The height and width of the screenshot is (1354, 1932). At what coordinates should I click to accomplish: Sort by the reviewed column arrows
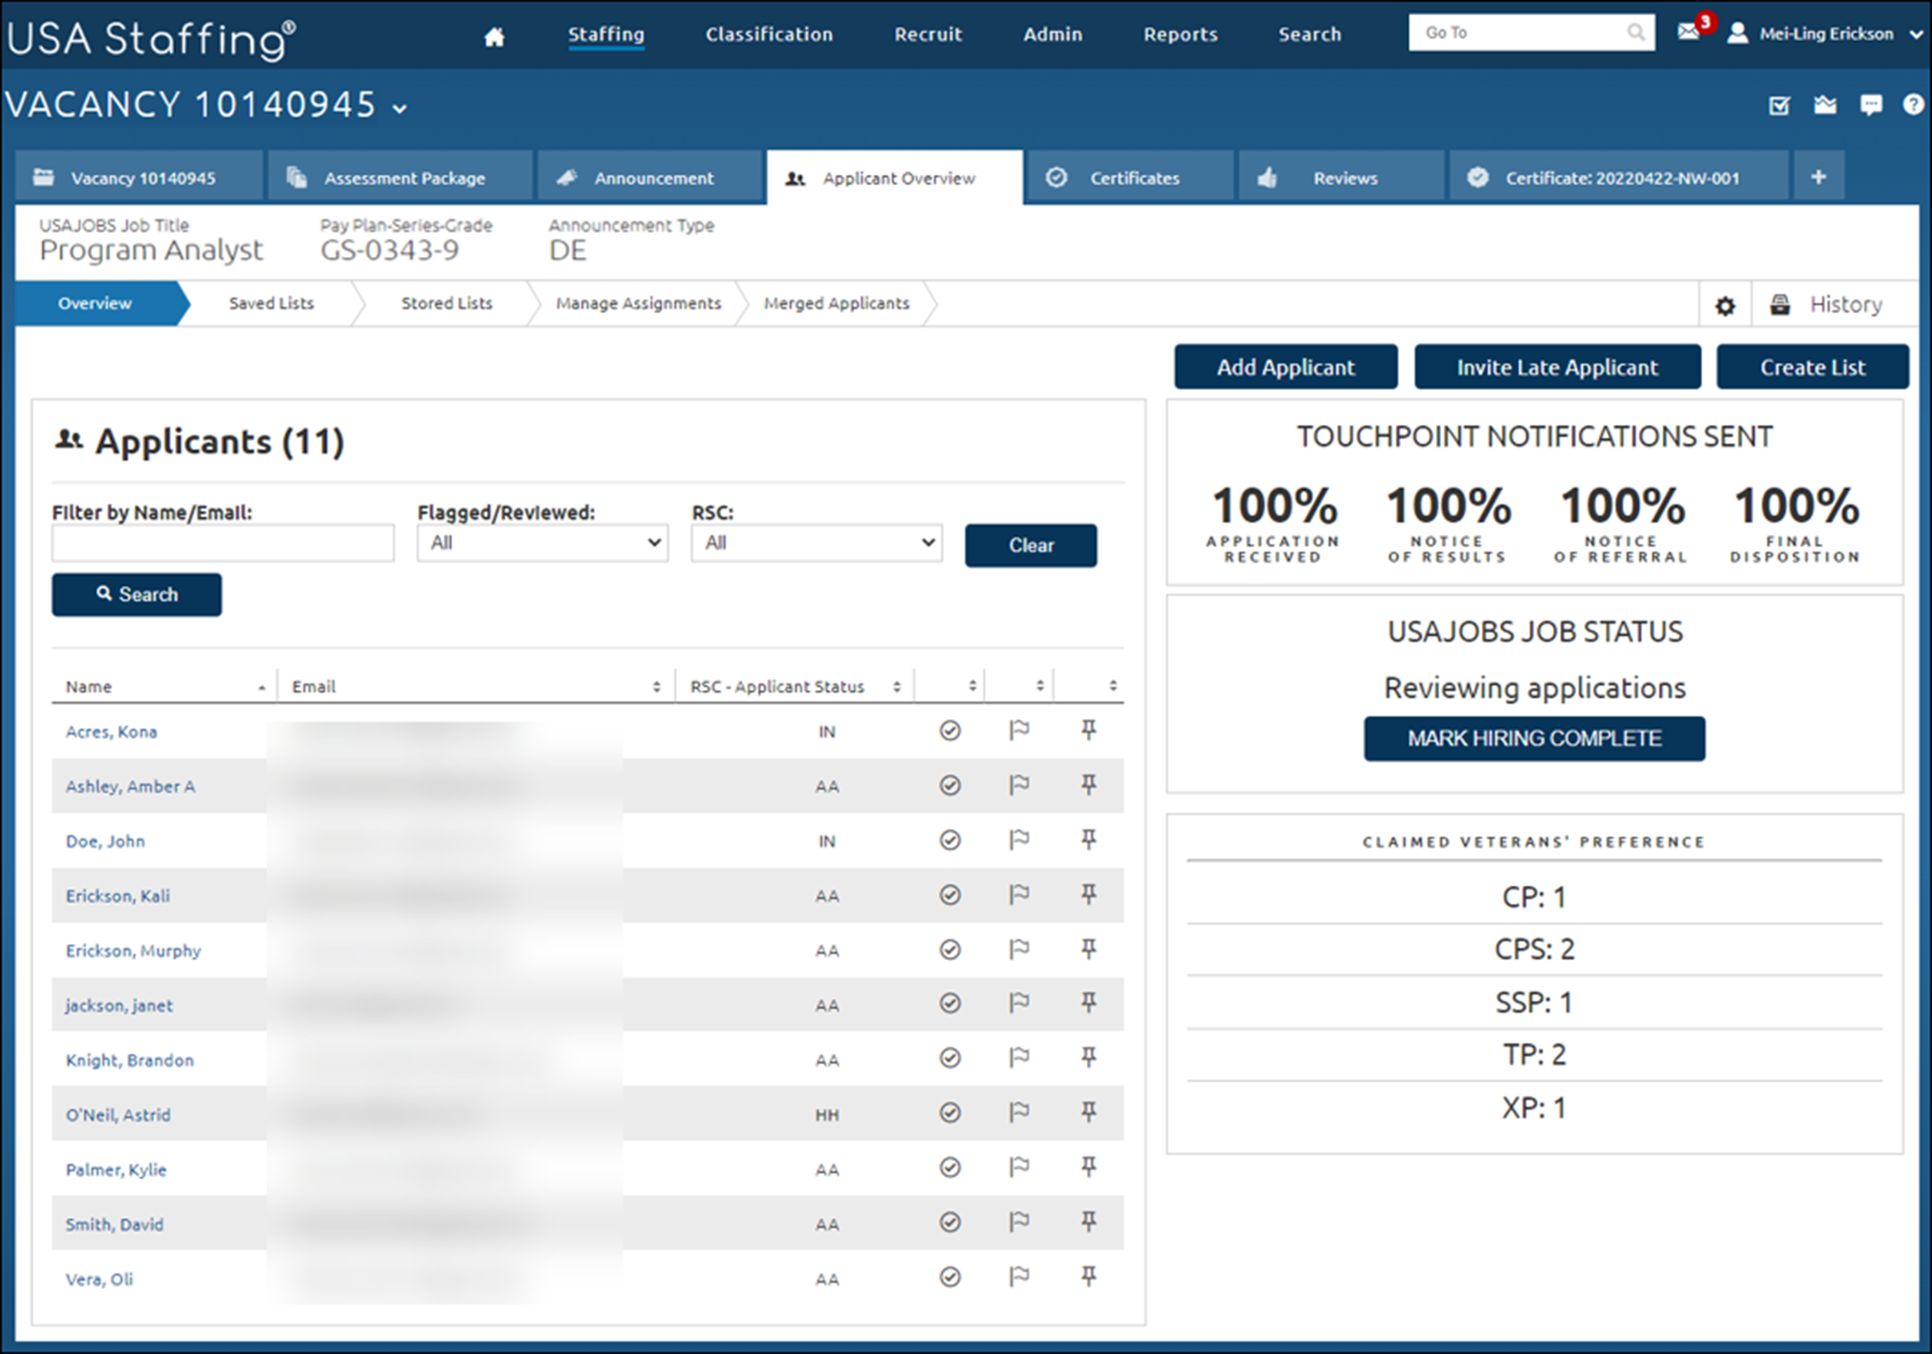[972, 686]
